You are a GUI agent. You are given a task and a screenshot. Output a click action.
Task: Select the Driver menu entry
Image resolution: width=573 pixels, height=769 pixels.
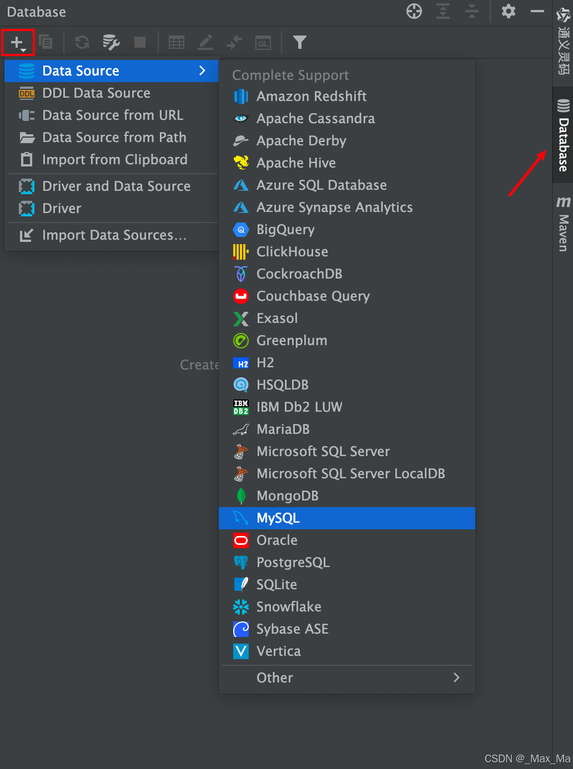click(x=112, y=209)
